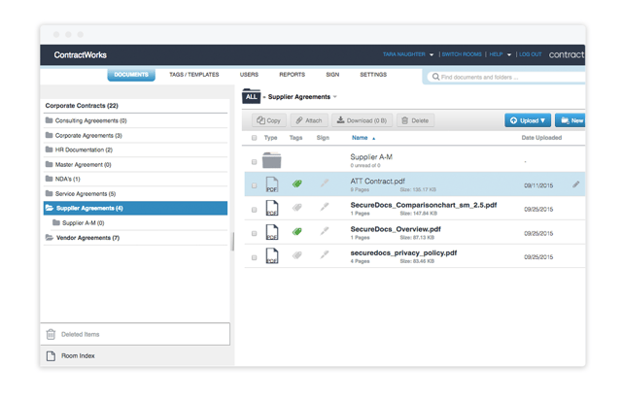Click the Copy button
The height and width of the screenshot is (401, 622).
268,120
